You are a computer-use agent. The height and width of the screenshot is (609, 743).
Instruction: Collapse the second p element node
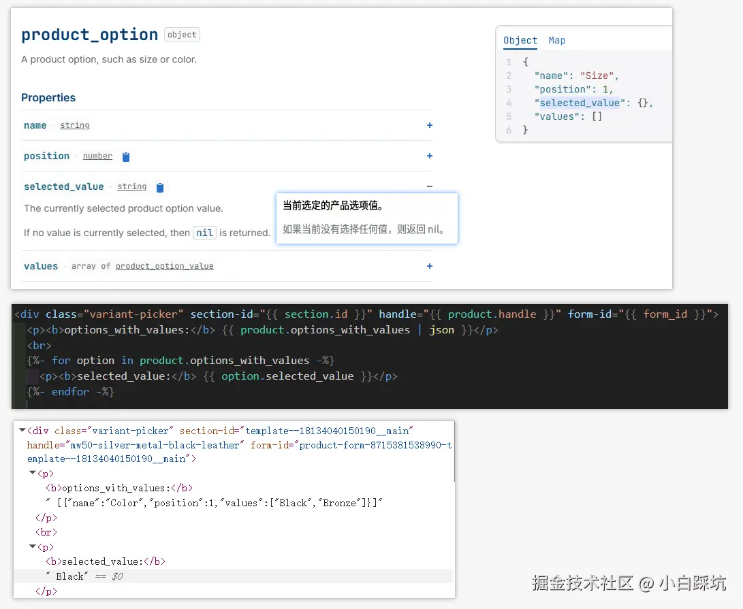click(32, 546)
